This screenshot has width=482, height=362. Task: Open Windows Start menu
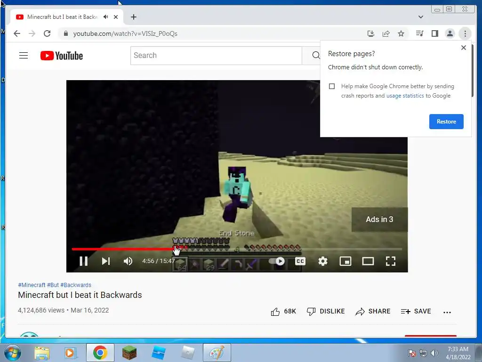coord(13,353)
